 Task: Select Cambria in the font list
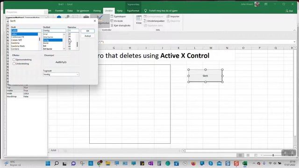tap(15, 43)
